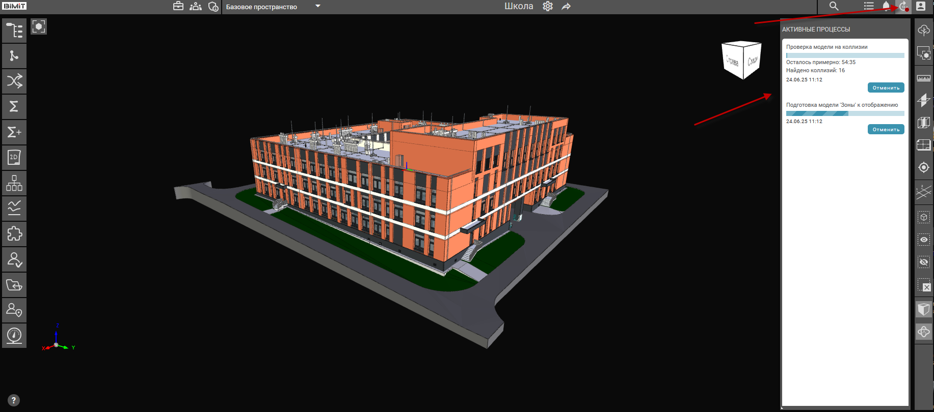Open the puzzle piece plugins icon
The image size is (934, 412).
(x=14, y=234)
